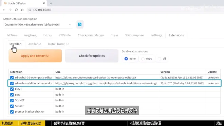This screenshot has width=224, height=126.
Task: Toggle the ScuNET extension checkbox
Action: (x=12, y=101)
